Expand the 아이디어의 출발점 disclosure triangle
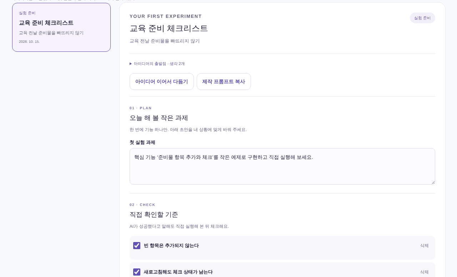The height and width of the screenshot is (277, 457). pos(131,64)
